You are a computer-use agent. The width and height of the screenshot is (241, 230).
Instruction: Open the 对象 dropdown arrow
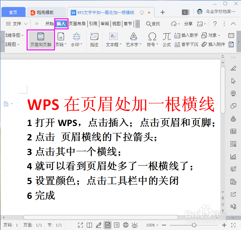point(219,35)
